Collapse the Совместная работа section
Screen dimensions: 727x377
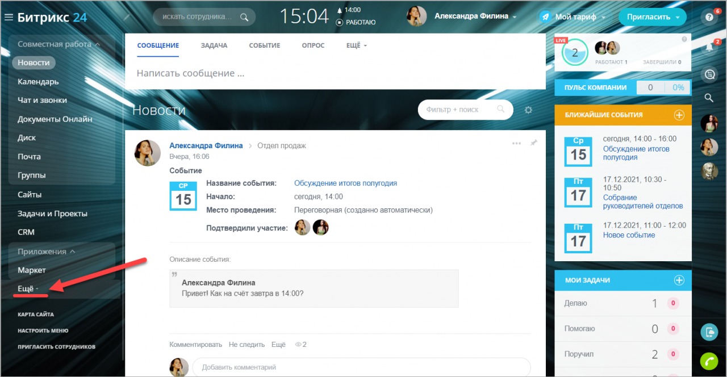click(x=59, y=44)
